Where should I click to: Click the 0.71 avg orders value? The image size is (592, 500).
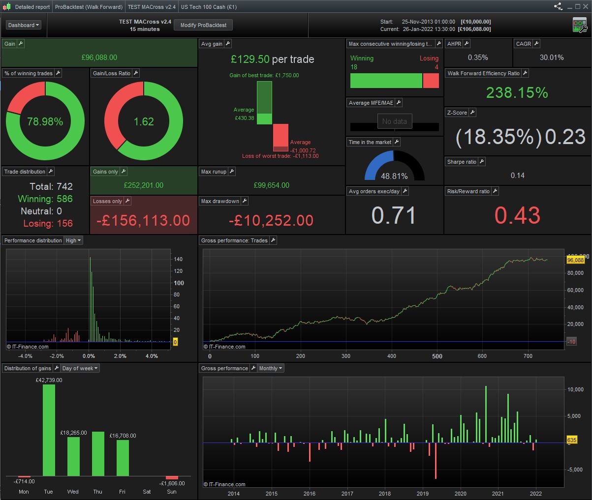tap(394, 215)
